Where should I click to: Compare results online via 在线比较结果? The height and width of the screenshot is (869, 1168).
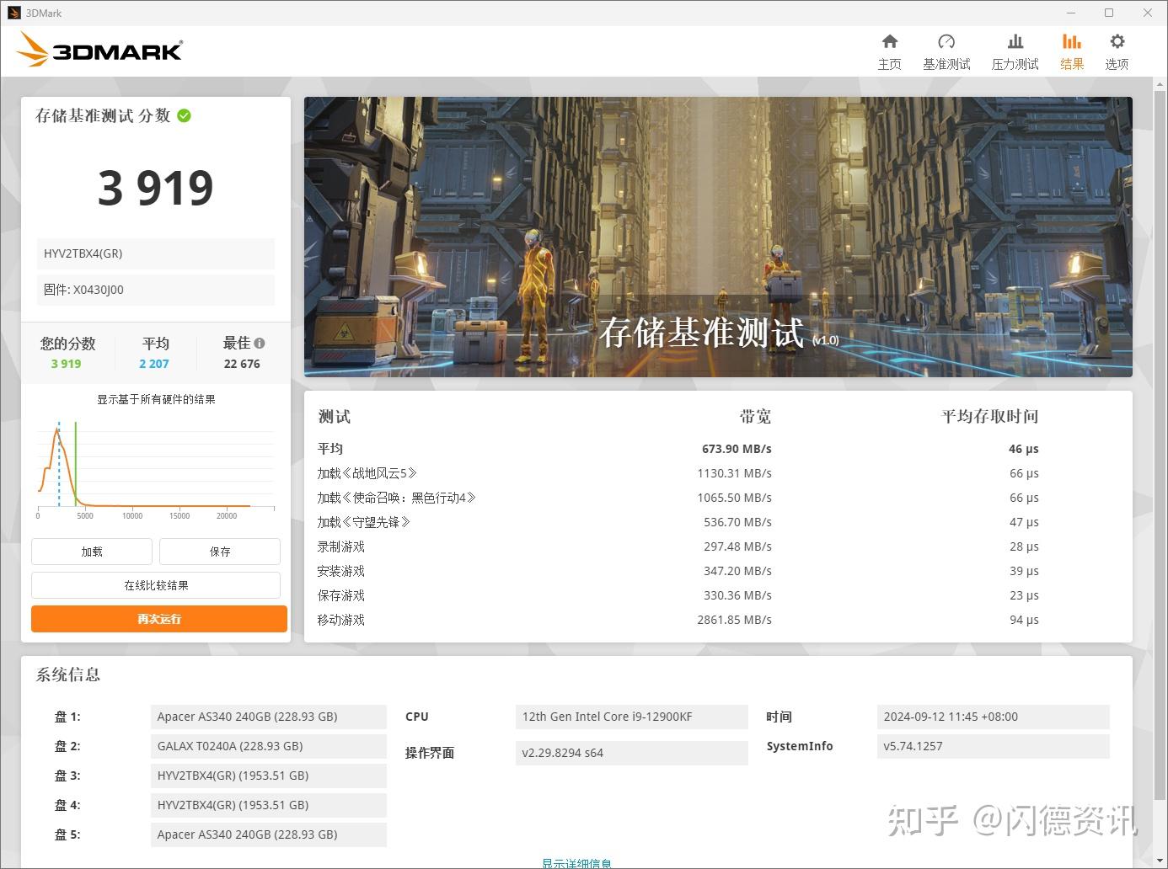click(156, 584)
